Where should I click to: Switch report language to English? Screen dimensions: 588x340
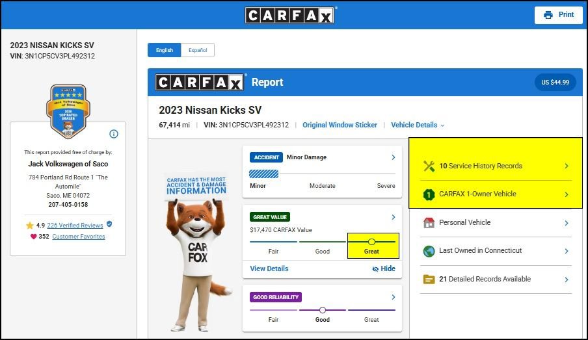[x=165, y=50]
